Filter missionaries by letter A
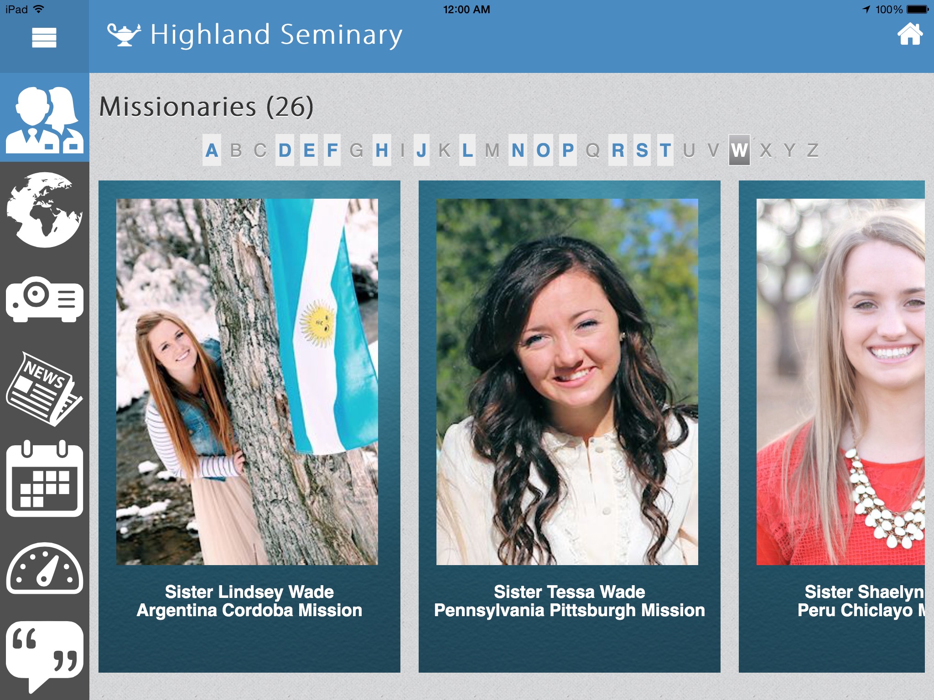The height and width of the screenshot is (700, 934). point(212,150)
